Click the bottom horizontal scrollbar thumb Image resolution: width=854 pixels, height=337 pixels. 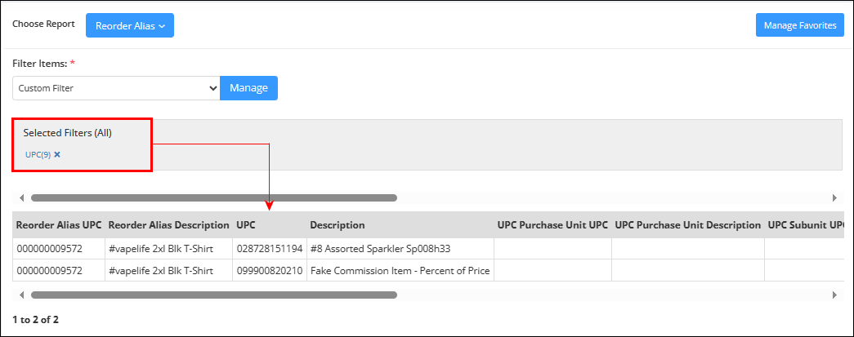click(x=214, y=295)
